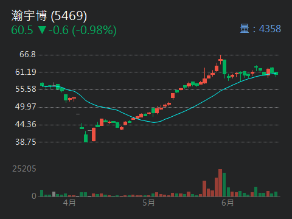Click the 55.58 price axis label
This screenshot has height=219, width=292.
point(26,89)
